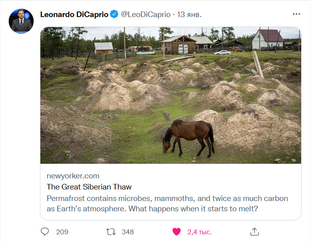
Task: Click the wooden barn with white doors
Action: tap(180, 45)
